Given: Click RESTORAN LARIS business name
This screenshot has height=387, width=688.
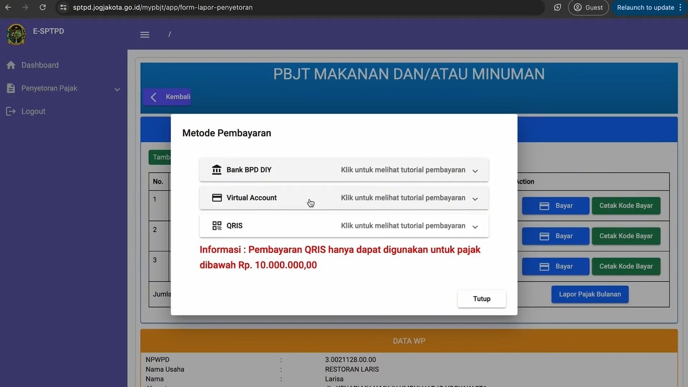Looking at the screenshot, I should click(x=352, y=369).
